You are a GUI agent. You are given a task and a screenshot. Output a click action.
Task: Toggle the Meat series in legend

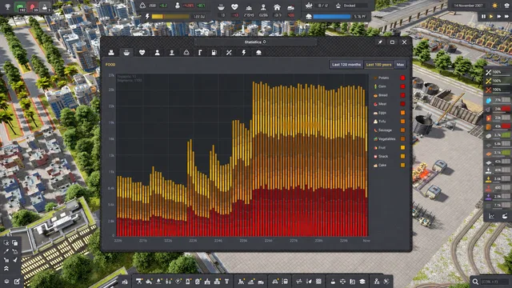389,104
